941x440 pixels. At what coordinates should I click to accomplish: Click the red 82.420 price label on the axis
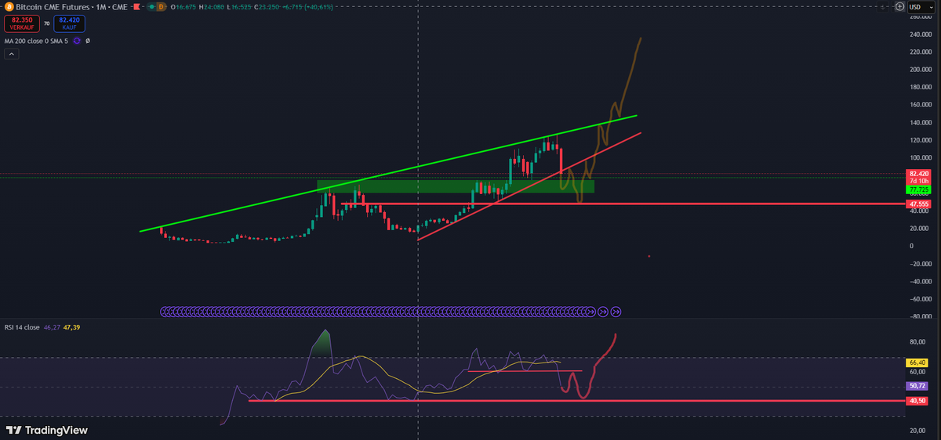(917, 174)
